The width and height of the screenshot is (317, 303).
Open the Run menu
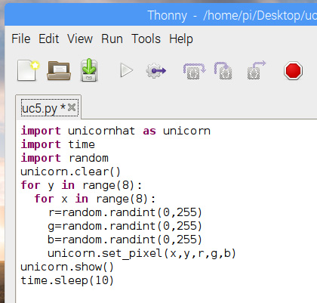112,39
